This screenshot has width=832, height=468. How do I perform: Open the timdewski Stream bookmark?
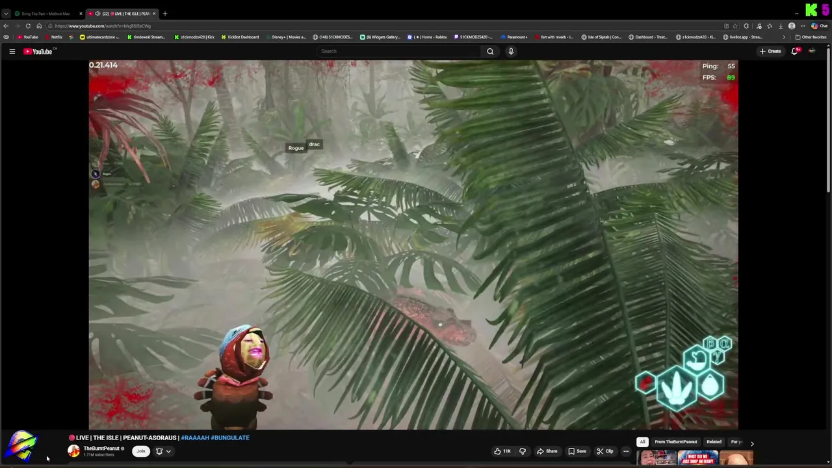click(x=146, y=37)
